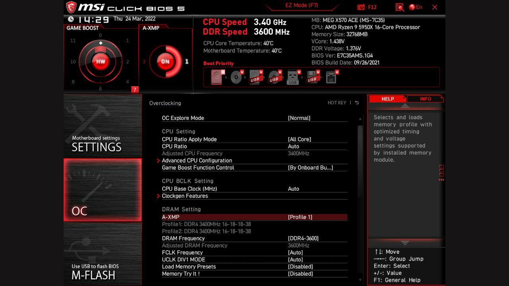The width and height of the screenshot is (509, 286).
Task: Click the 'Profile2: DDR4 3400MHz 16-18-18-38' row
Action: click(x=254, y=231)
